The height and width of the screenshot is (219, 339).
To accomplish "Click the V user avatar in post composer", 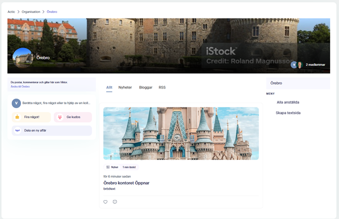I will (x=16, y=103).
